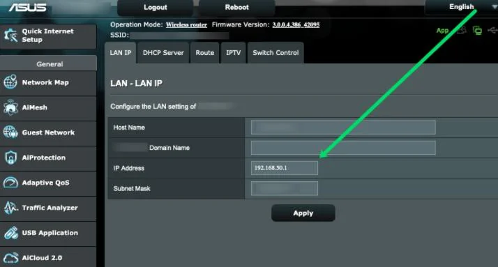Open Guest Network settings page
Viewport: 498px width, 267px height.
[48, 132]
